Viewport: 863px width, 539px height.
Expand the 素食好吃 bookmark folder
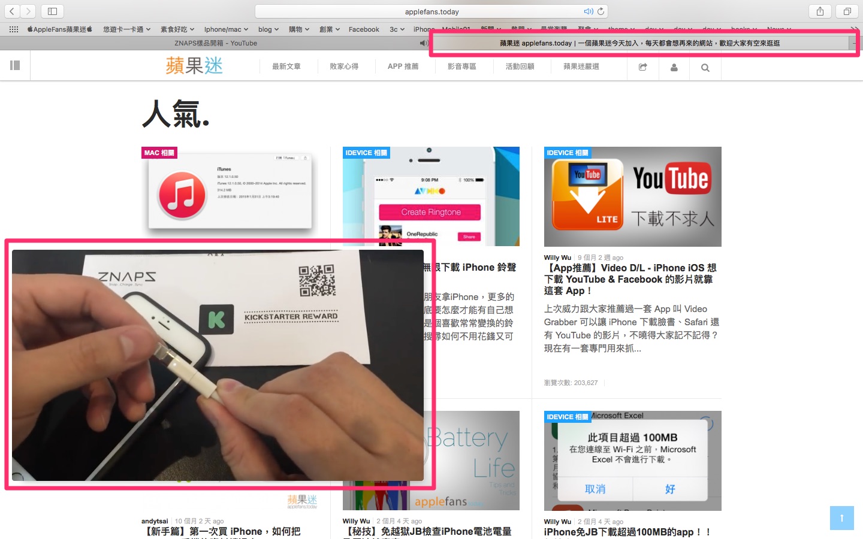(x=177, y=29)
